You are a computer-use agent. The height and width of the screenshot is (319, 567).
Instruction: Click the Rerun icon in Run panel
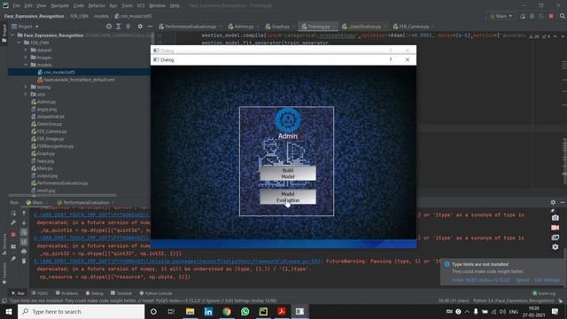point(13,213)
